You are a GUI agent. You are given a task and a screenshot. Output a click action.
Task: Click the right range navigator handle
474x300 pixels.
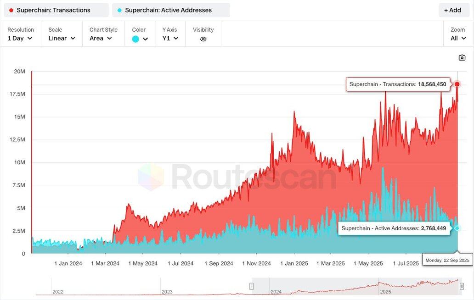coord(462,286)
